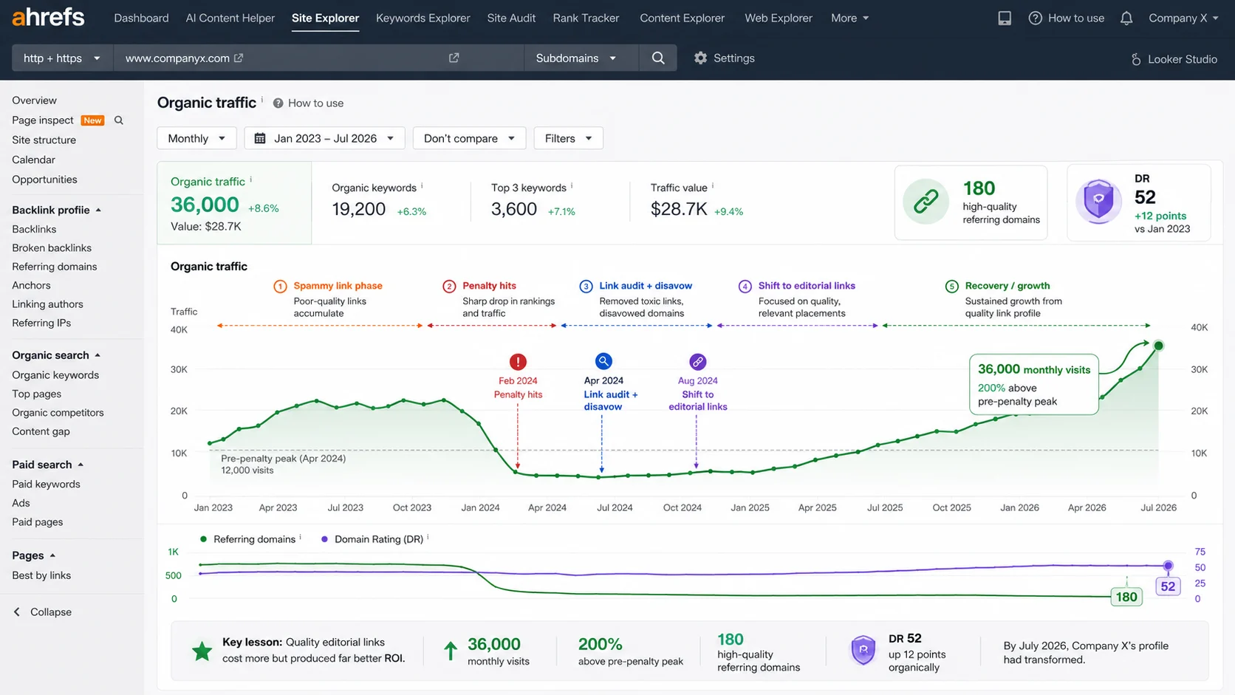
Task: Open Best by links sidebar link
Action: (41, 575)
